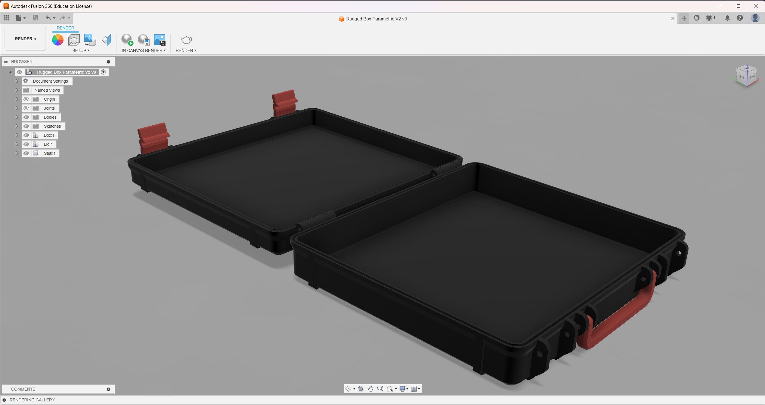765x405 pixels.
Task: Click the Look At tool
Action: tap(361, 389)
